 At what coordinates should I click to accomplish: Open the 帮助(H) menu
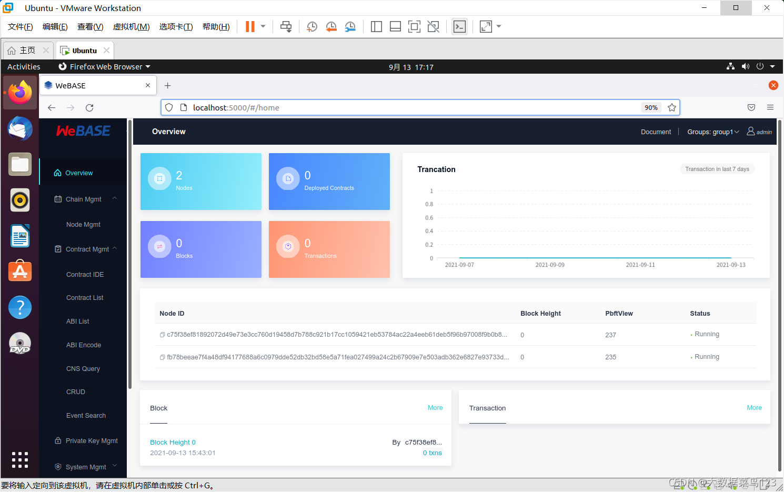(216, 27)
